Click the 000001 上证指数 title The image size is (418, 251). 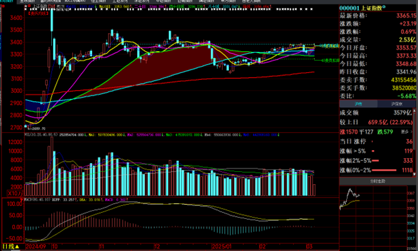point(361,8)
